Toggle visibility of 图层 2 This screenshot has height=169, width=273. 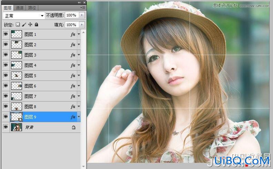tap(6, 44)
